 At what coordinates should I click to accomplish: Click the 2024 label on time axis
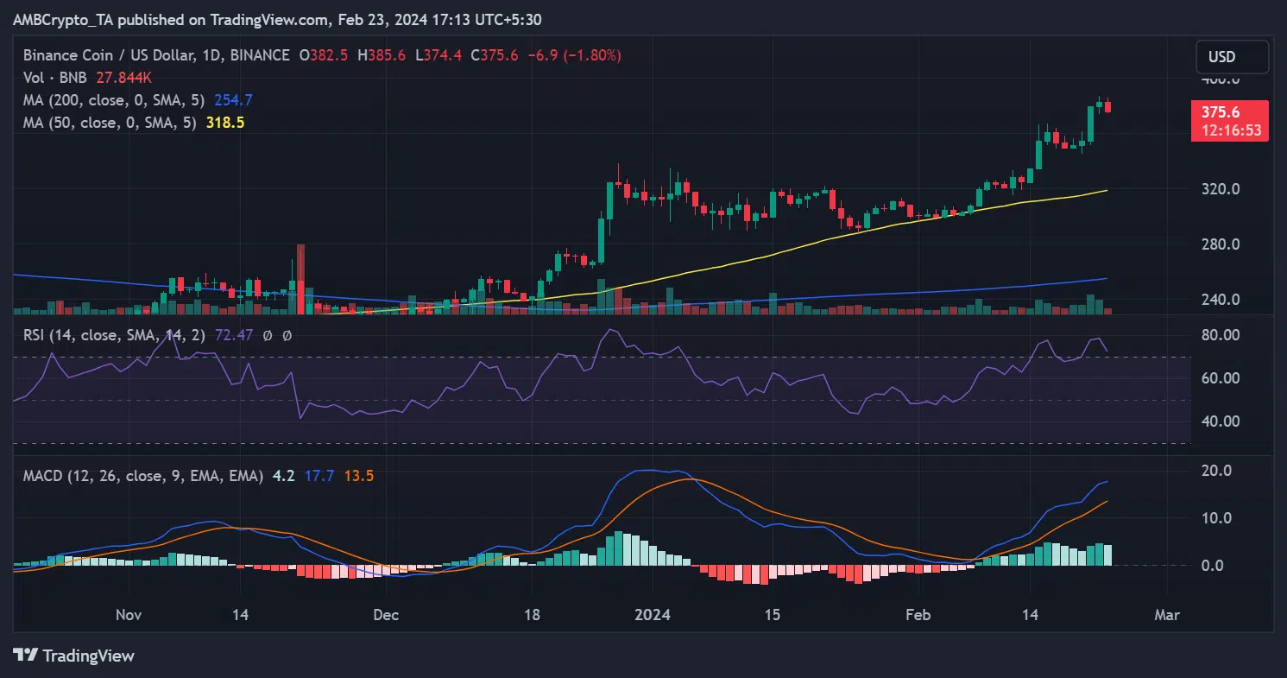[x=653, y=615]
